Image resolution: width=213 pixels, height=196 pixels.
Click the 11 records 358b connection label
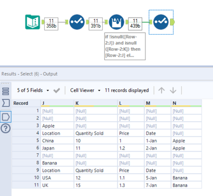pos(51,23)
